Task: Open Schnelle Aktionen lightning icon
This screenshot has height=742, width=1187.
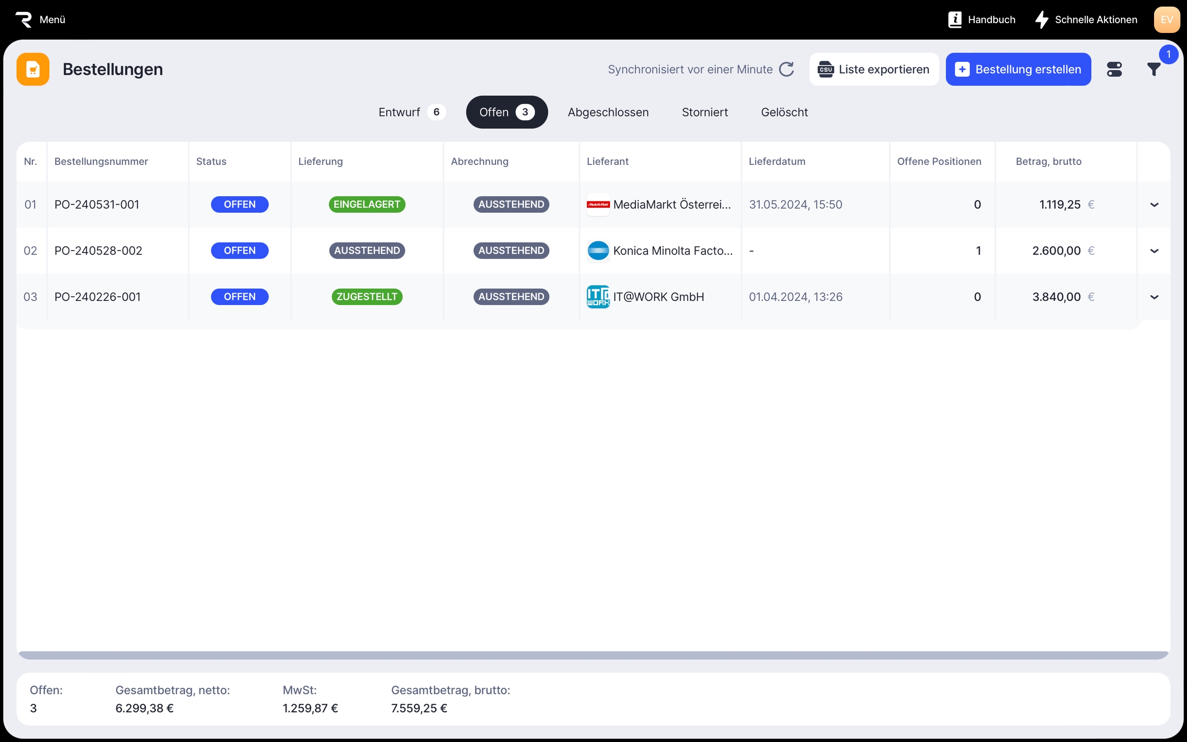Action: coord(1041,20)
